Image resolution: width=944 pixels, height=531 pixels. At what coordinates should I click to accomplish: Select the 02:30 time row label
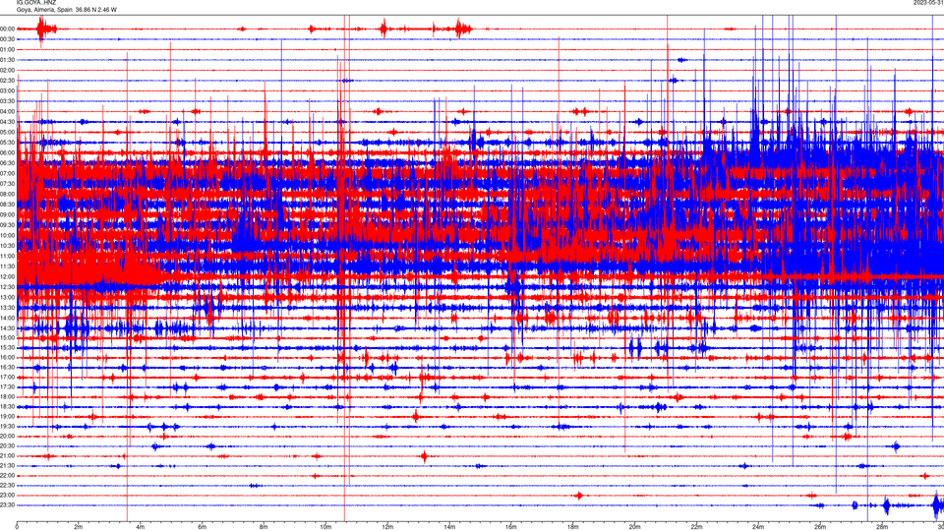pos(7,81)
